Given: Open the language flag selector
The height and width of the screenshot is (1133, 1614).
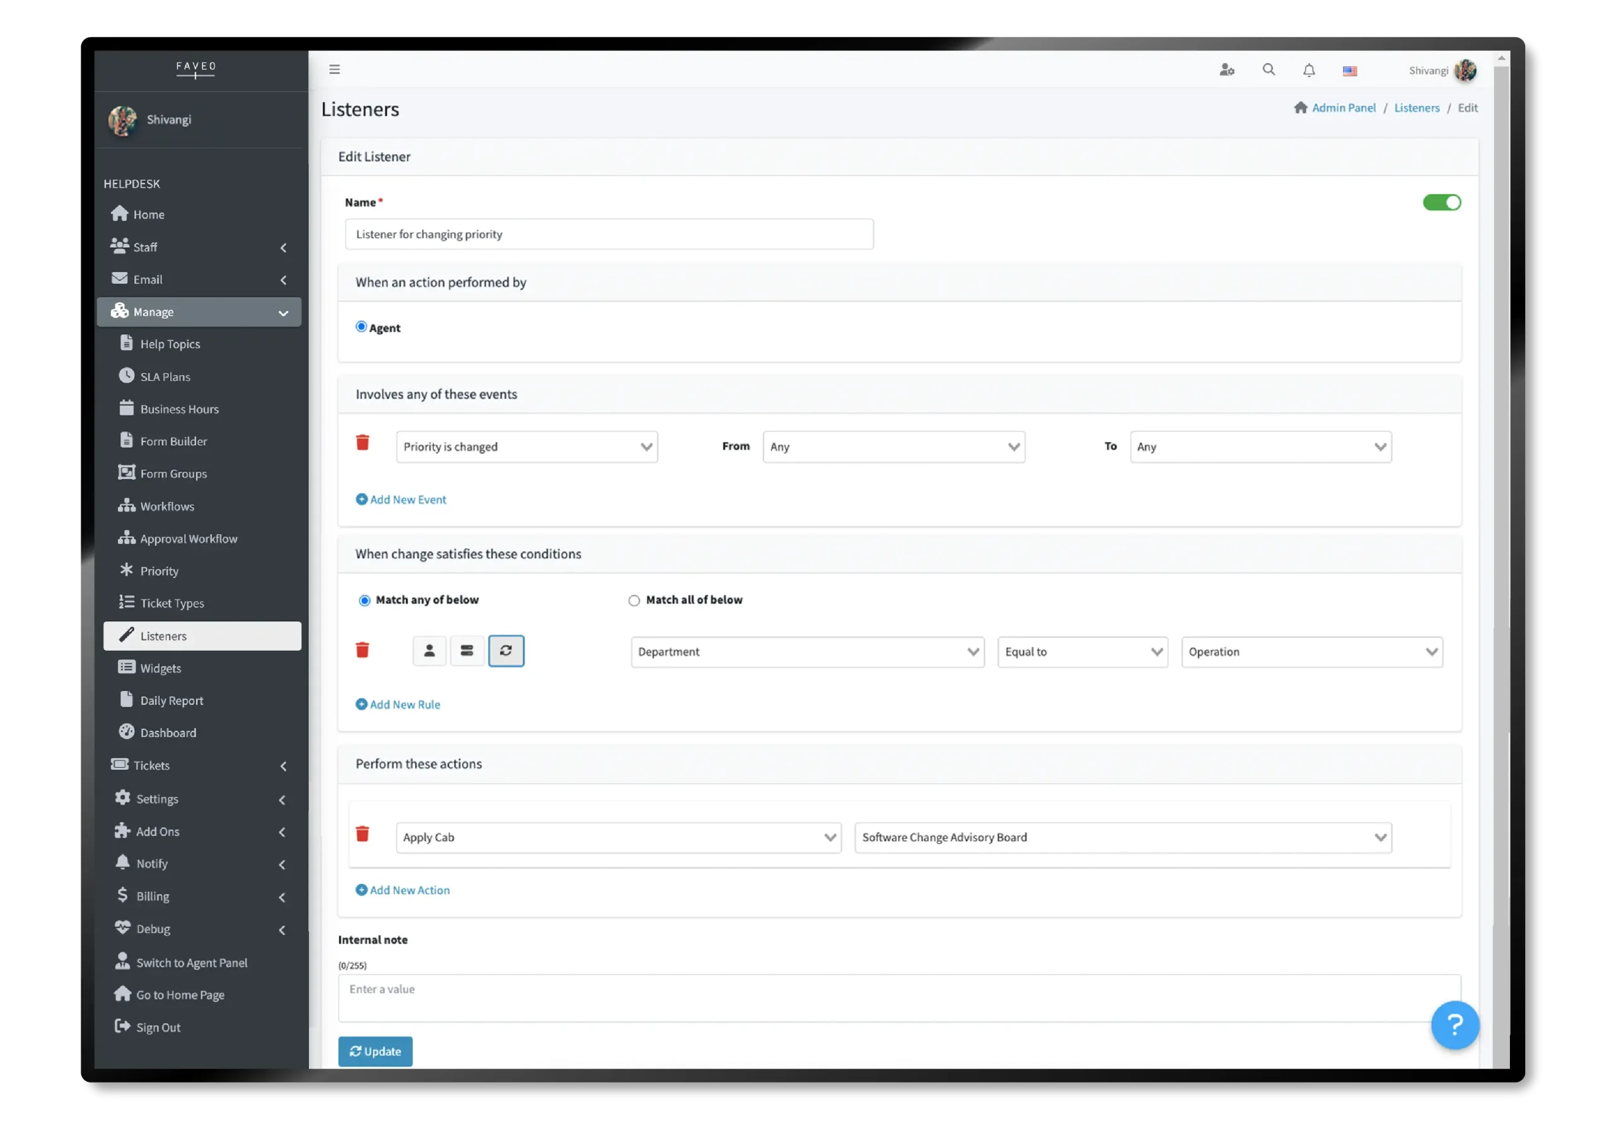Looking at the screenshot, I should [x=1350, y=70].
